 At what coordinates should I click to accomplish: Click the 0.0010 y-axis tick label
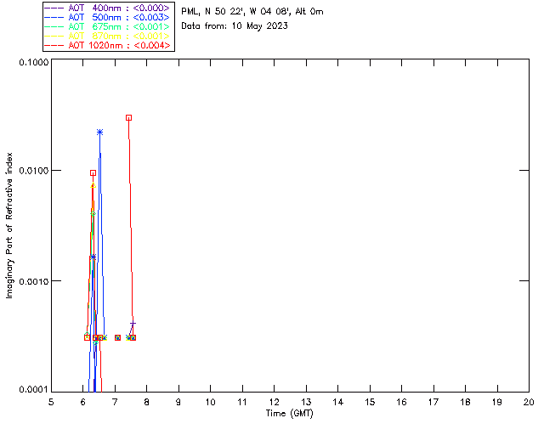coord(34,281)
